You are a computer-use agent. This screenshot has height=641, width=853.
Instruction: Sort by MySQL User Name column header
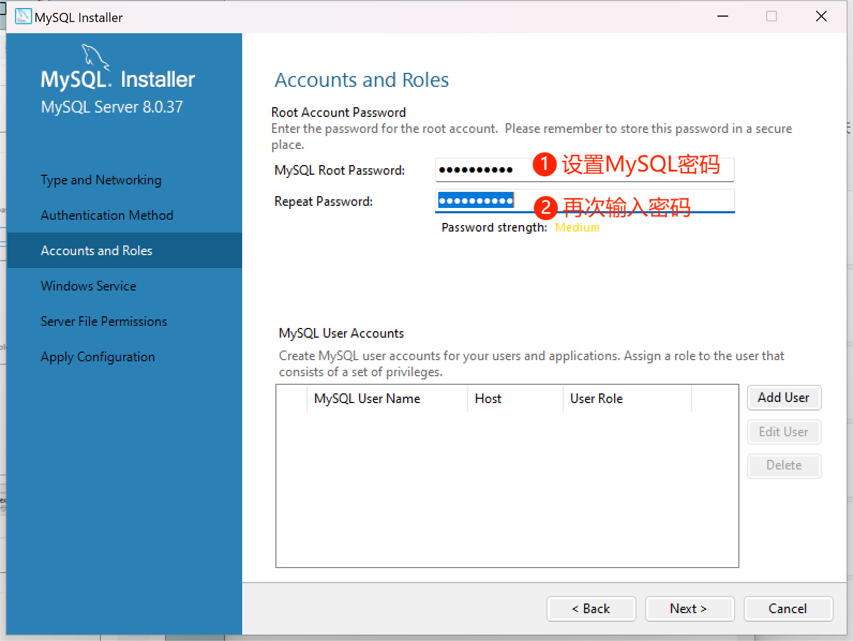[x=387, y=399]
